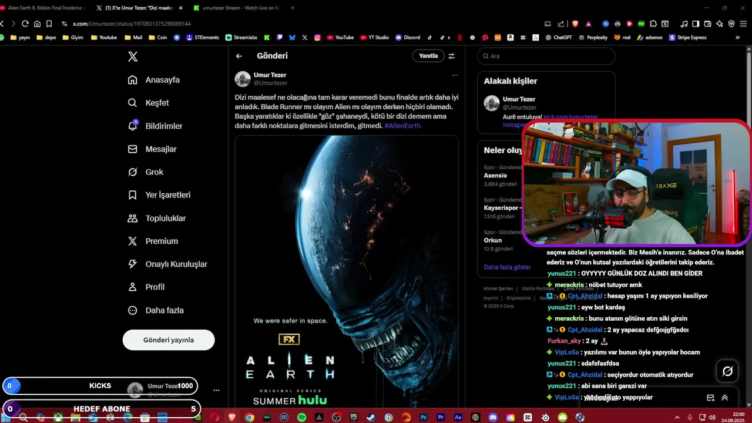Open Premiere Pro from the taskbar
The width and height of the screenshot is (752, 423).
click(441, 417)
